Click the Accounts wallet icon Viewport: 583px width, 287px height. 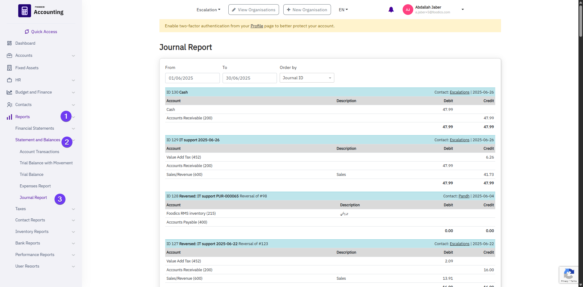tap(9, 55)
